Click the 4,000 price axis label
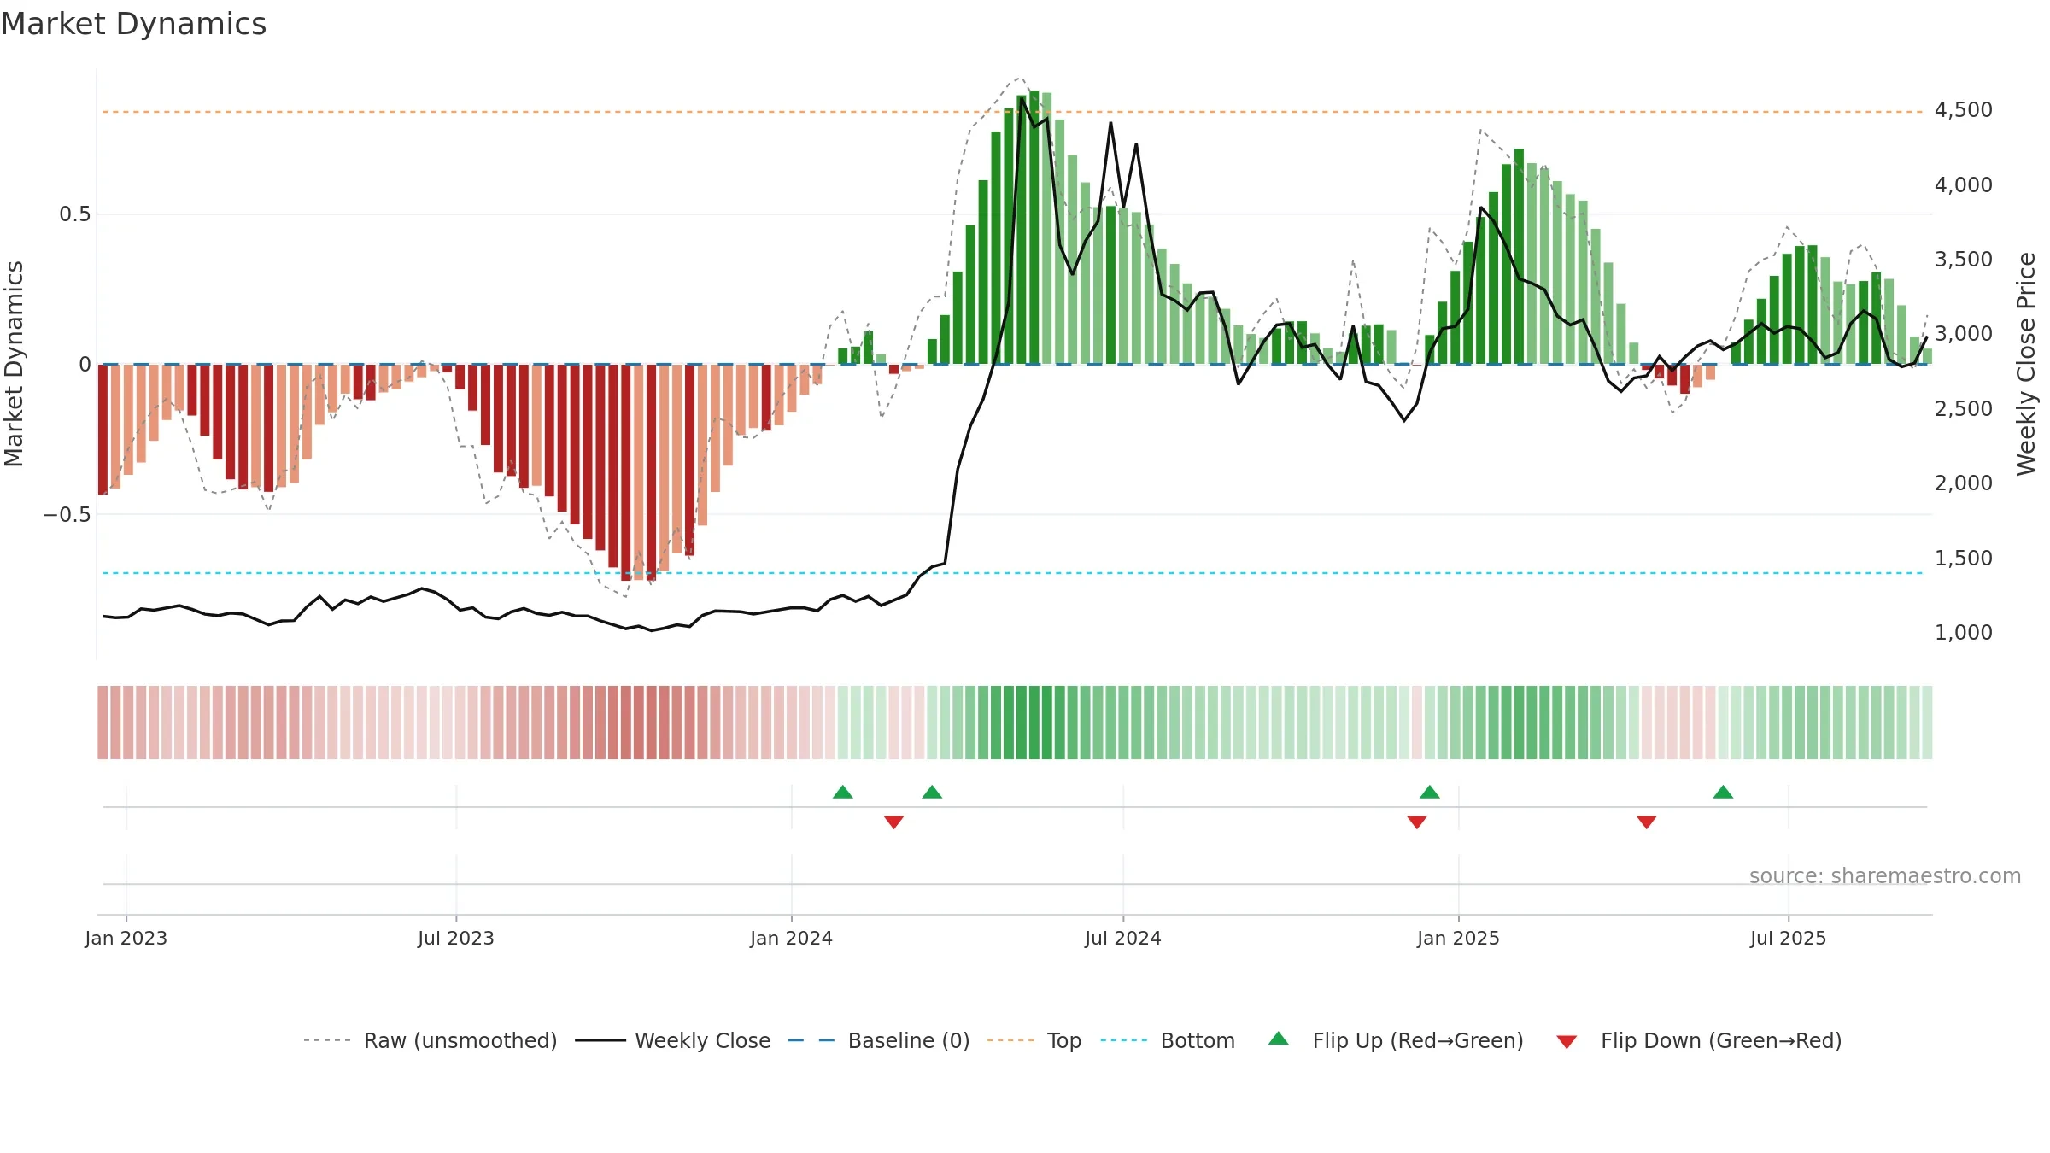This screenshot has width=2050, height=1153. [1963, 184]
